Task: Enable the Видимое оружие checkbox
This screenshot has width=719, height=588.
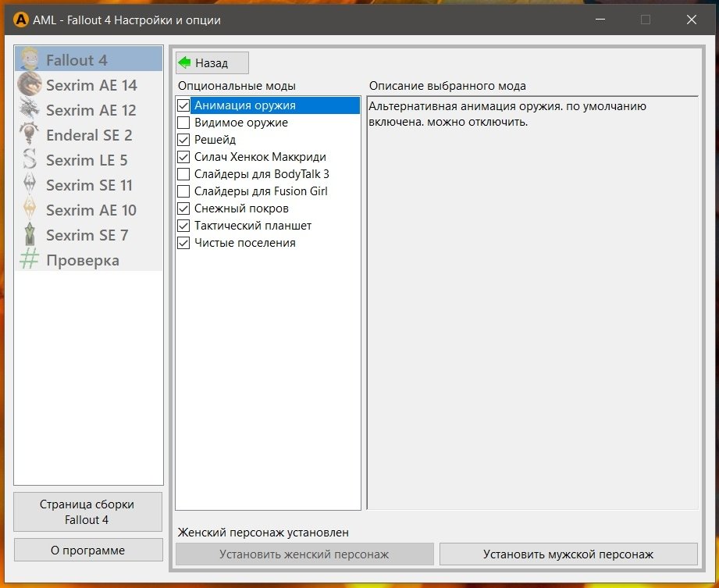Action: point(183,123)
